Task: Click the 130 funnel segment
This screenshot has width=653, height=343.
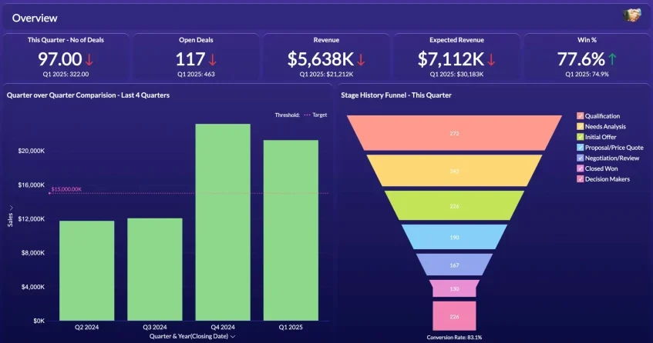Action: pos(454,288)
